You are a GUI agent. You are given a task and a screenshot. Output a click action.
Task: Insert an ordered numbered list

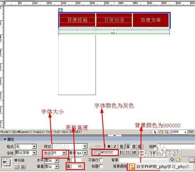pyautogui.click(x=128, y=152)
